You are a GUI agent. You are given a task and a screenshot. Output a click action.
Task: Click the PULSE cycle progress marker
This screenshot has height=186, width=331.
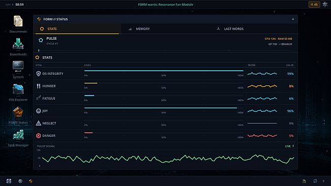click(39, 50)
